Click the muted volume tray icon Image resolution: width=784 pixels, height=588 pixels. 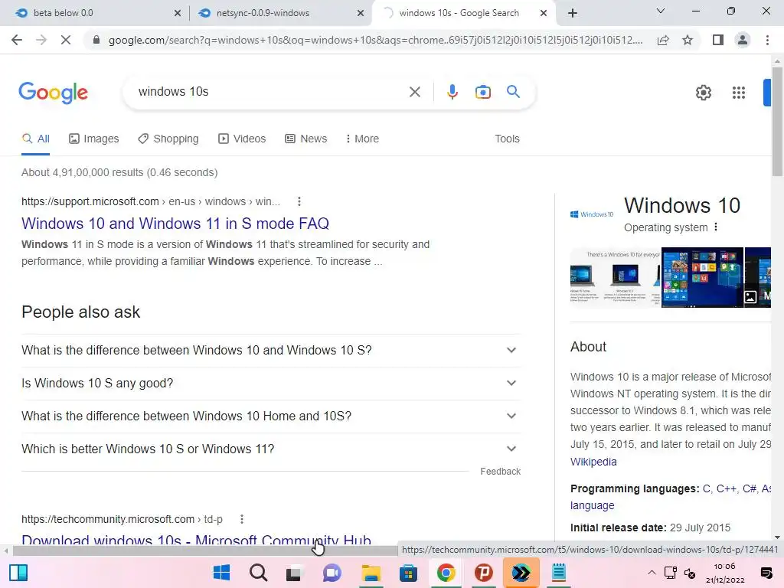tap(690, 573)
